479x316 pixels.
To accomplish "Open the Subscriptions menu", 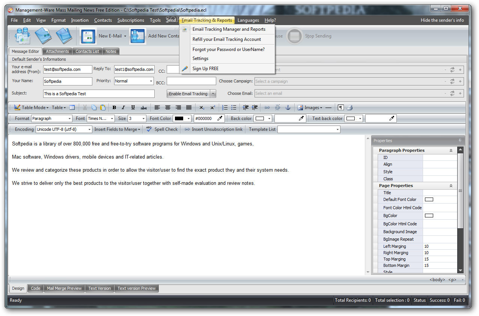I will coord(131,20).
